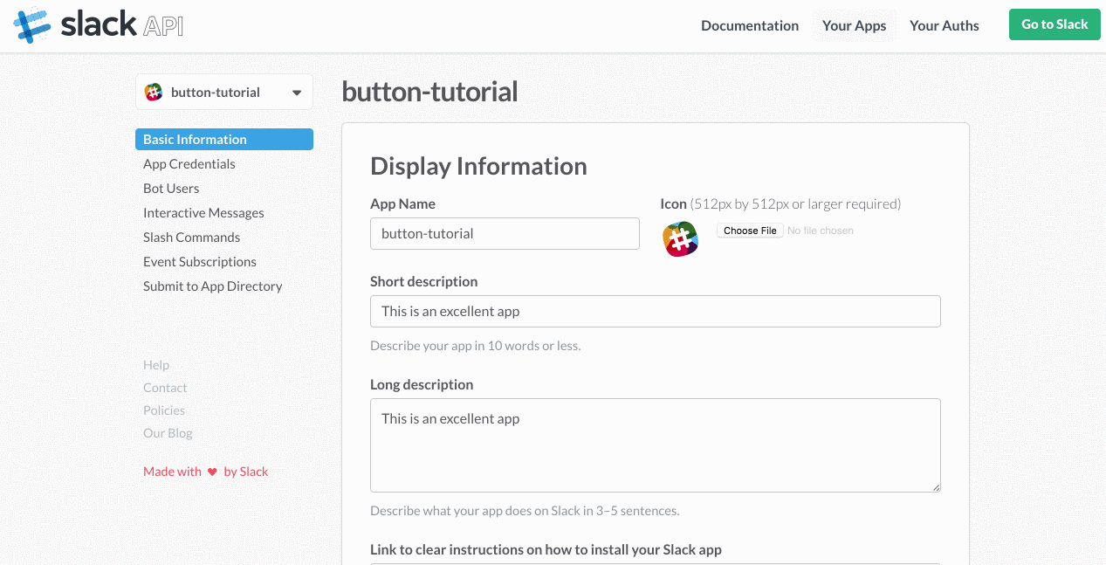Click the Long description textarea resize handle
Screen dimensions: 1106x565
click(935, 486)
